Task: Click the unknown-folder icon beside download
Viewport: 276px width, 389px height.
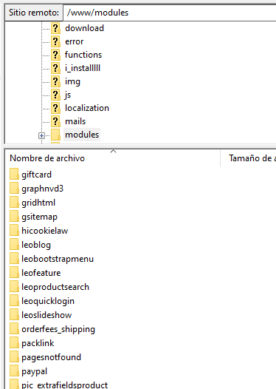Action: point(55,28)
